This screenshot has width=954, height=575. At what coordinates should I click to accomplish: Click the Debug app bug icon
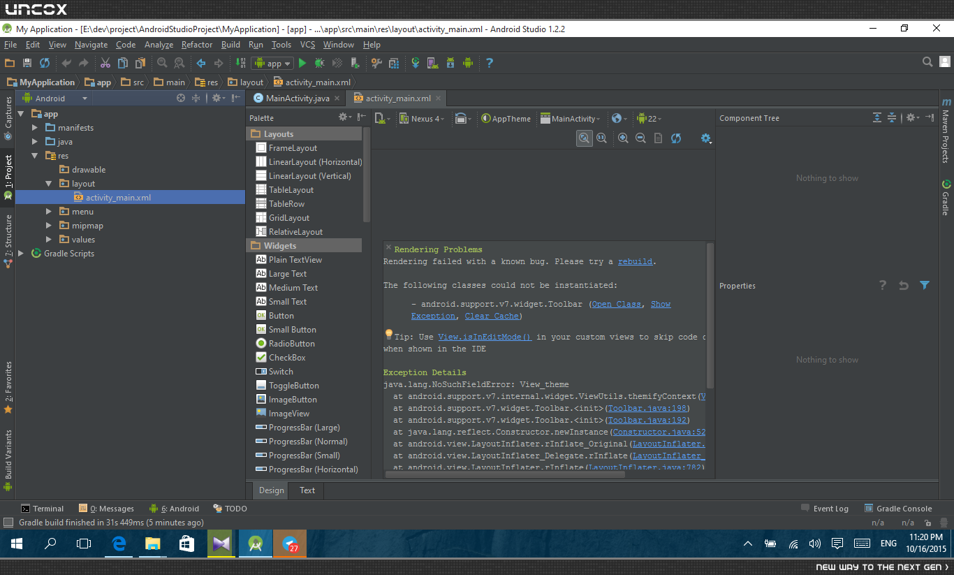pyautogui.click(x=319, y=63)
